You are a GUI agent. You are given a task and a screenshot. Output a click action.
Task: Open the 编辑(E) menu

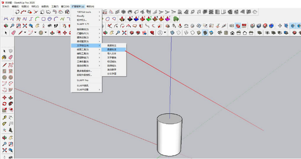15,6
